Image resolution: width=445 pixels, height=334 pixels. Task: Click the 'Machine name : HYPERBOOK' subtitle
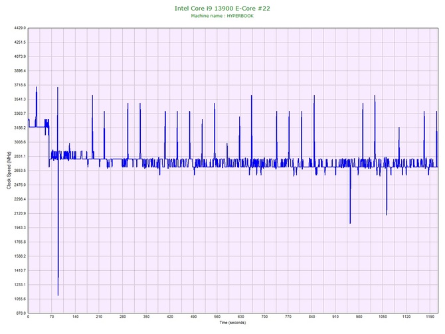222,16
